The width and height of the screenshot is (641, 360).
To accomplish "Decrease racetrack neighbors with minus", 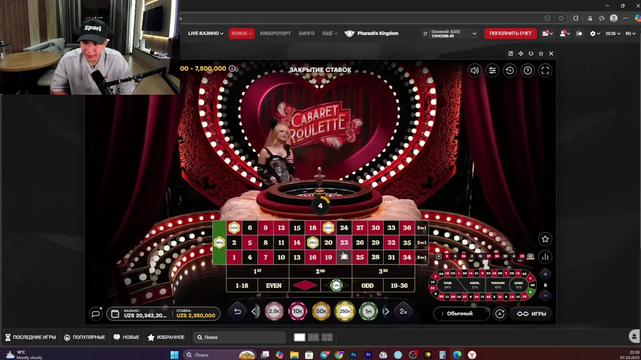I will tap(545, 295).
